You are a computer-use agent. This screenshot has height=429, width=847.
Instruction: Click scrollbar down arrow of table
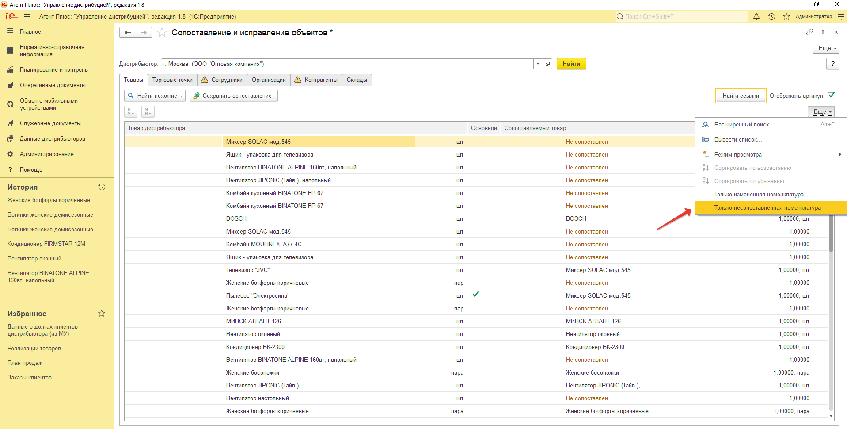click(x=831, y=416)
